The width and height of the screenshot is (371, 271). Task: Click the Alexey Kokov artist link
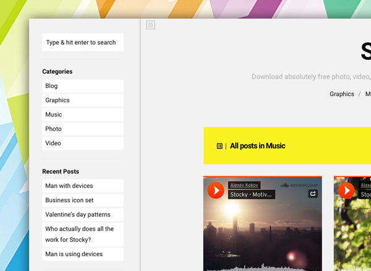coord(244,185)
